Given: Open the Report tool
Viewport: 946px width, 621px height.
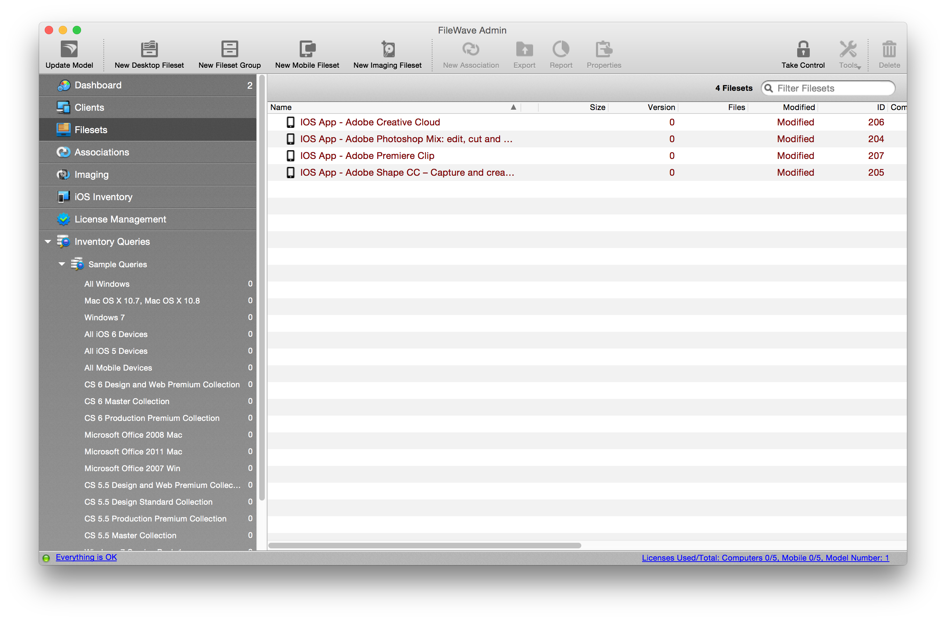Looking at the screenshot, I should click(561, 54).
